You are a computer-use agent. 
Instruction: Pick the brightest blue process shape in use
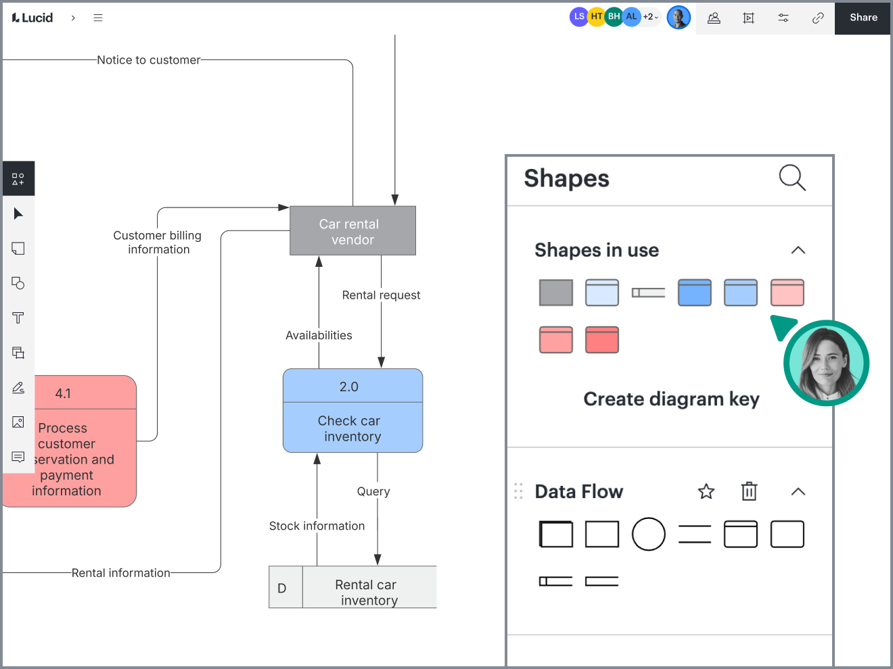(x=695, y=293)
